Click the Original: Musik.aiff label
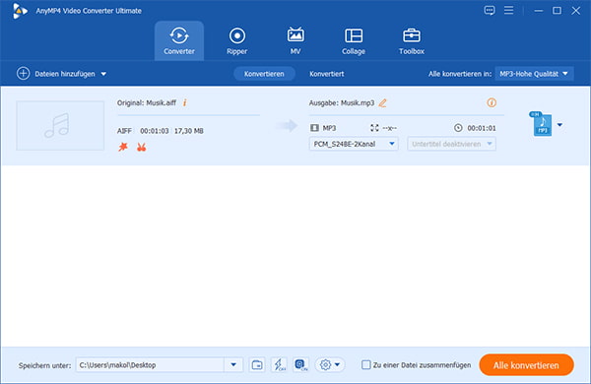The height and width of the screenshot is (384, 591). pyautogui.click(x=147, y=102)
